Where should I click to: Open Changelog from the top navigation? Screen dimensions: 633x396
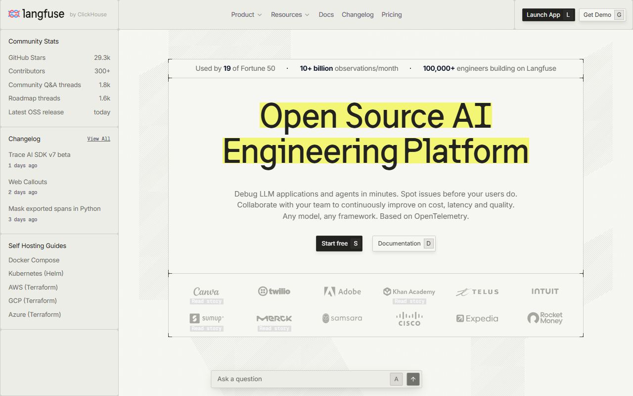(358, 15)
